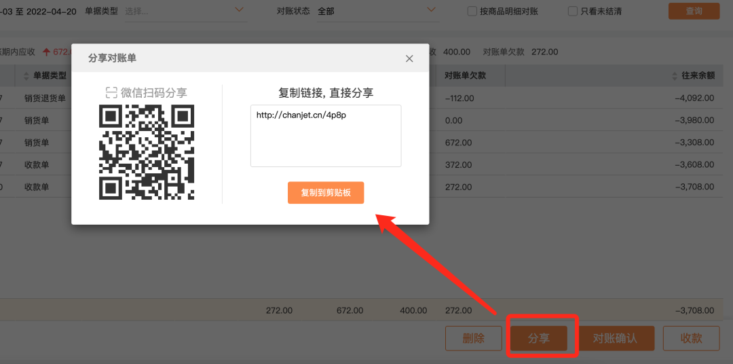The width and height of the screenshot is (733, 364).
Task: Close the 分享对账单 dialog with the X
Action: [409, 59]
